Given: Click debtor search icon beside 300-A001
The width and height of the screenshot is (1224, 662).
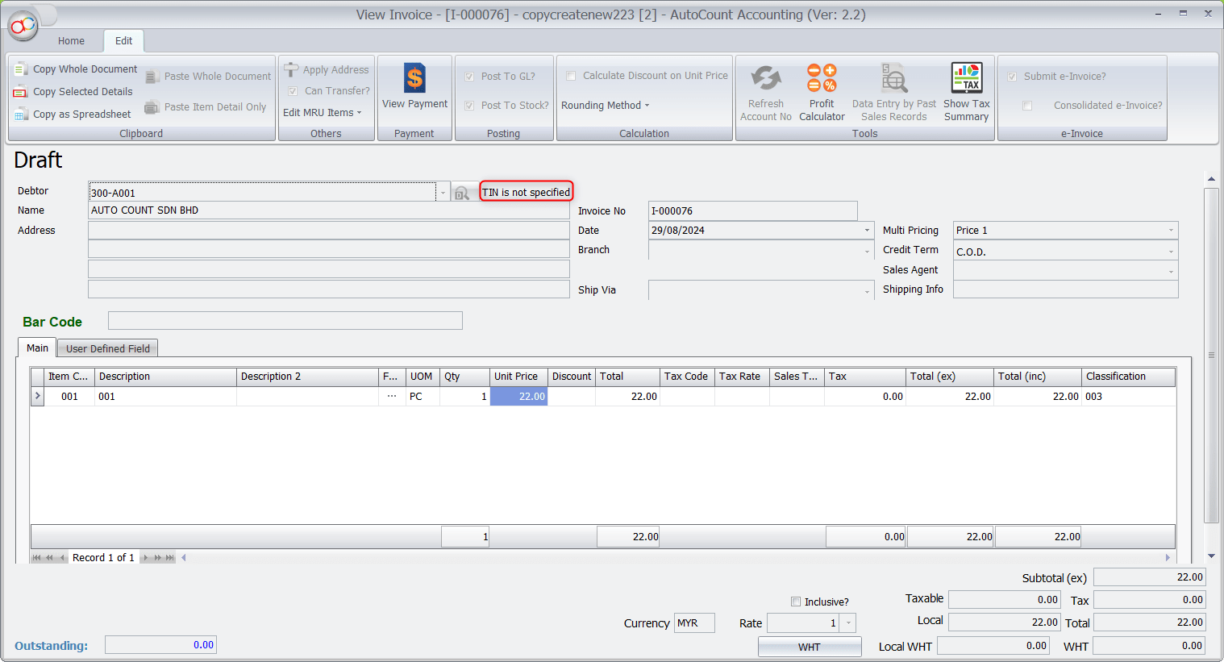Looking at the screenshot, I should pos(461,193).
